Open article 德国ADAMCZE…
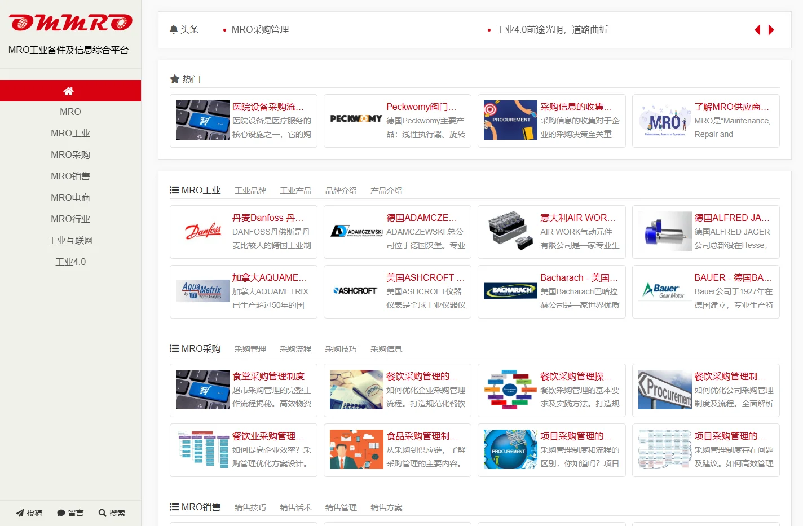Screen dimensions: 803x526 tap(422, 218)
